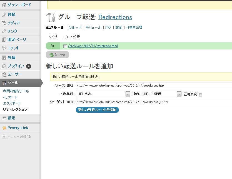This screenshot has height=179, width=232.
Task: Open the Redirections group link
Action: click(115, 17)
